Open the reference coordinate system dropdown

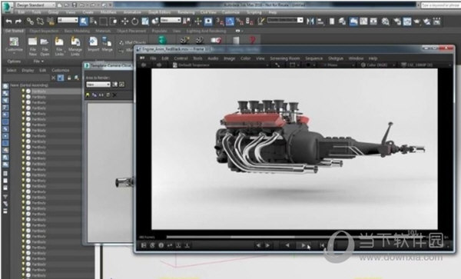click(171, 20)
